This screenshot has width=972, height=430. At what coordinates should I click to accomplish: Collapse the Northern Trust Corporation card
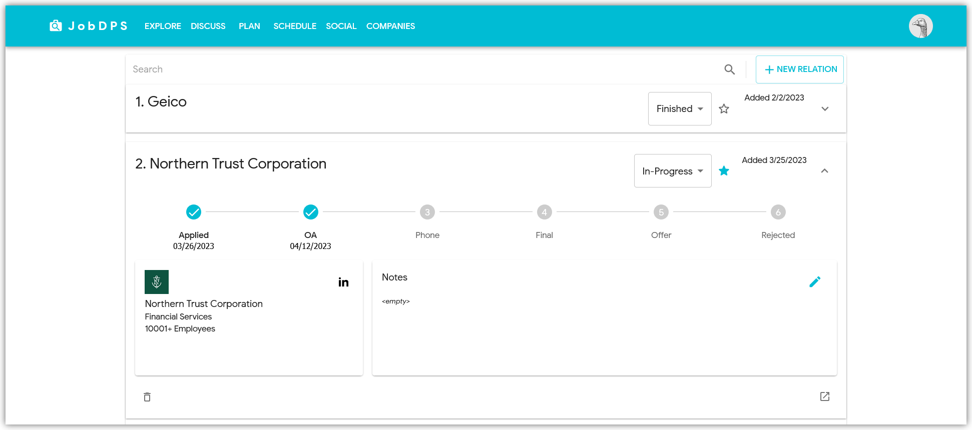click(825, 171)
